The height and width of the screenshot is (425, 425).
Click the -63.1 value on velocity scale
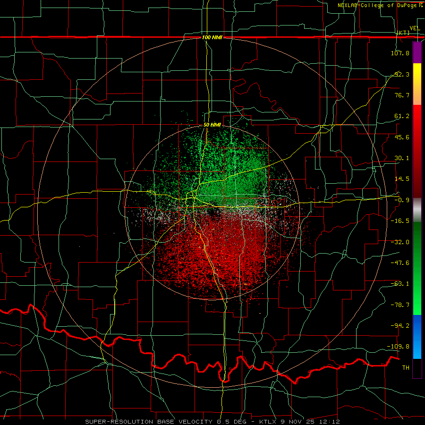(400, 284)
